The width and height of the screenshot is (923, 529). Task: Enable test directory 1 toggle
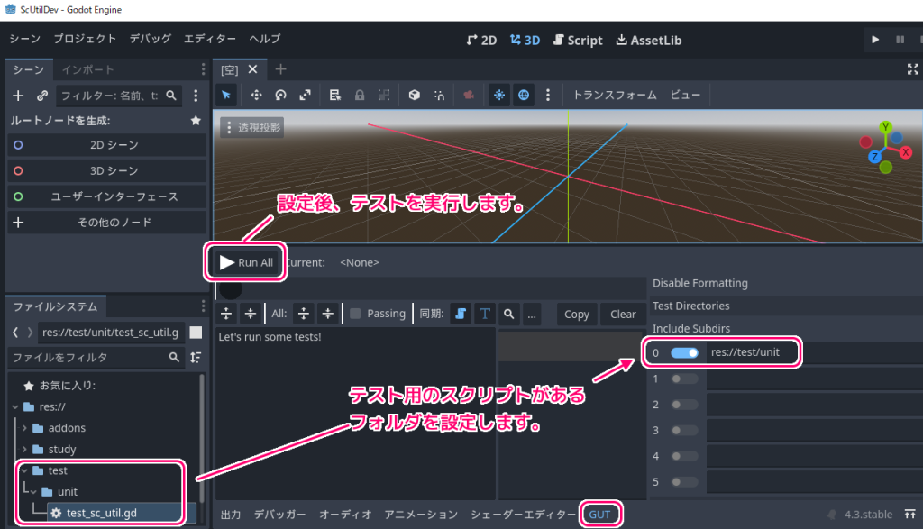684,379
